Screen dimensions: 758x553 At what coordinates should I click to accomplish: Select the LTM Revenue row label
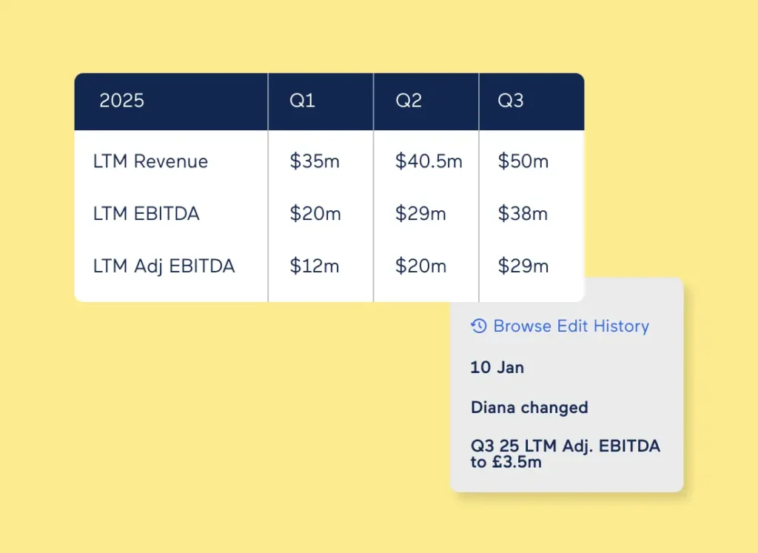click(150, 161)
